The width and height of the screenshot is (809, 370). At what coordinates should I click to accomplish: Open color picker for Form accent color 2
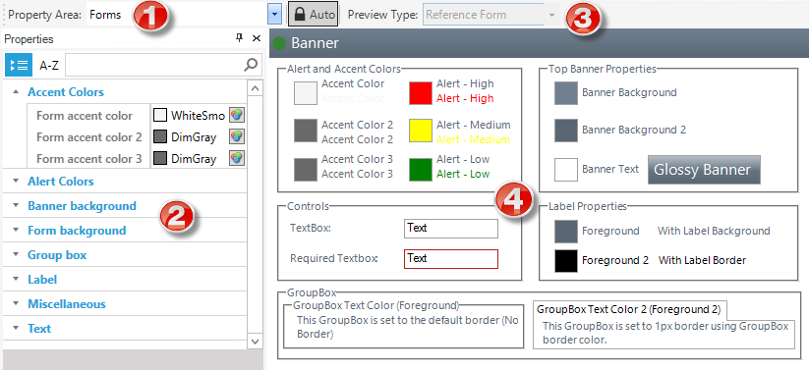(x=237, y=137)
